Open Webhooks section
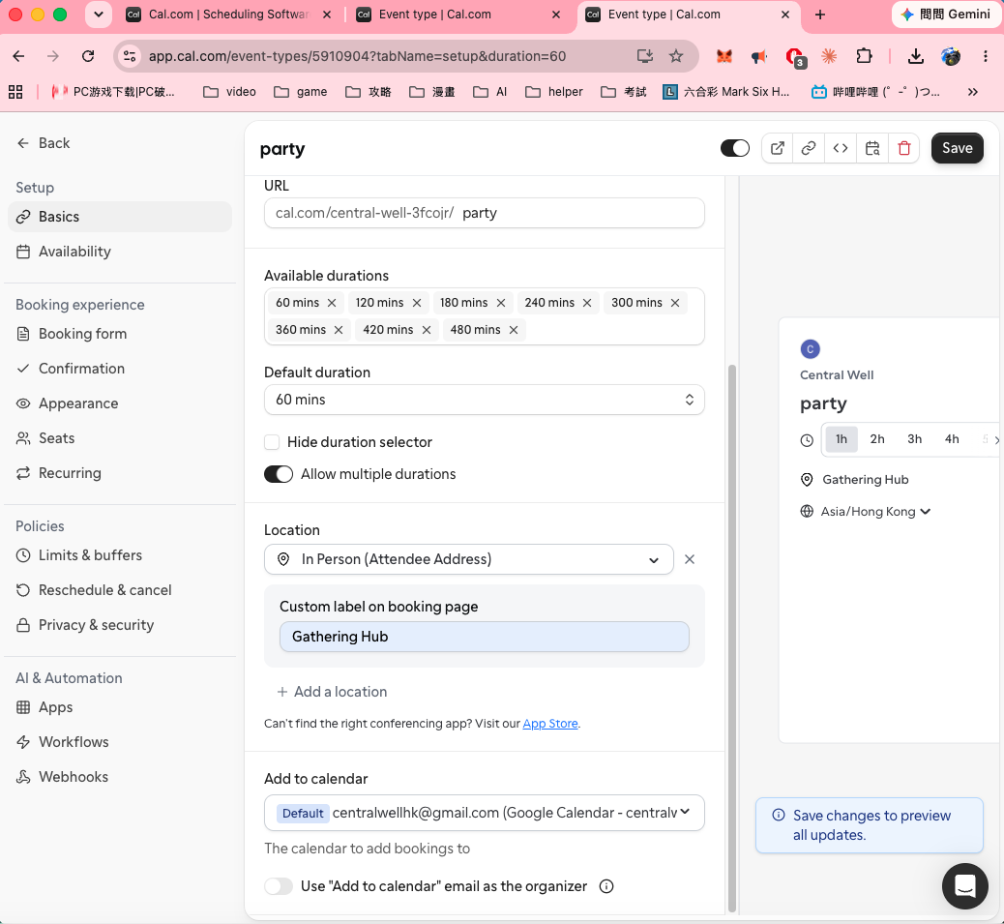Screen dimensions: 1004x924 120,777
